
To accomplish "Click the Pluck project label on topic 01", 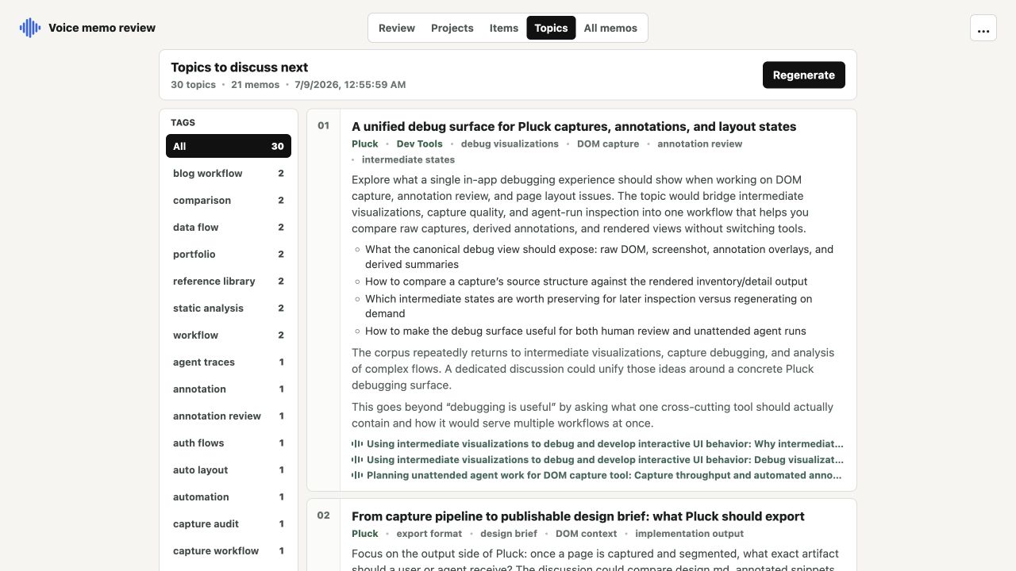I will 365,144.
